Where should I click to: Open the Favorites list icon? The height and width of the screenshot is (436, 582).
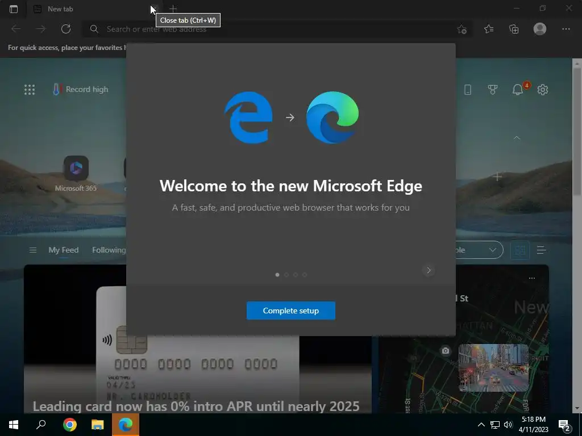[489, 29]
